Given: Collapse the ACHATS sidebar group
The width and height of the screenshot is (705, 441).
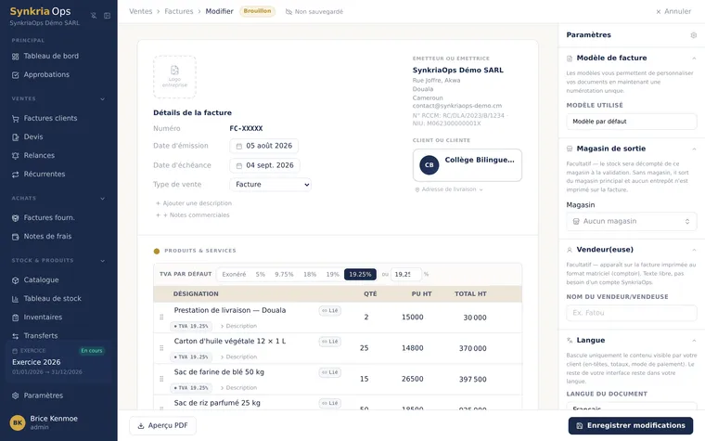Looking at the screenshot, I should tap(103, 199).
